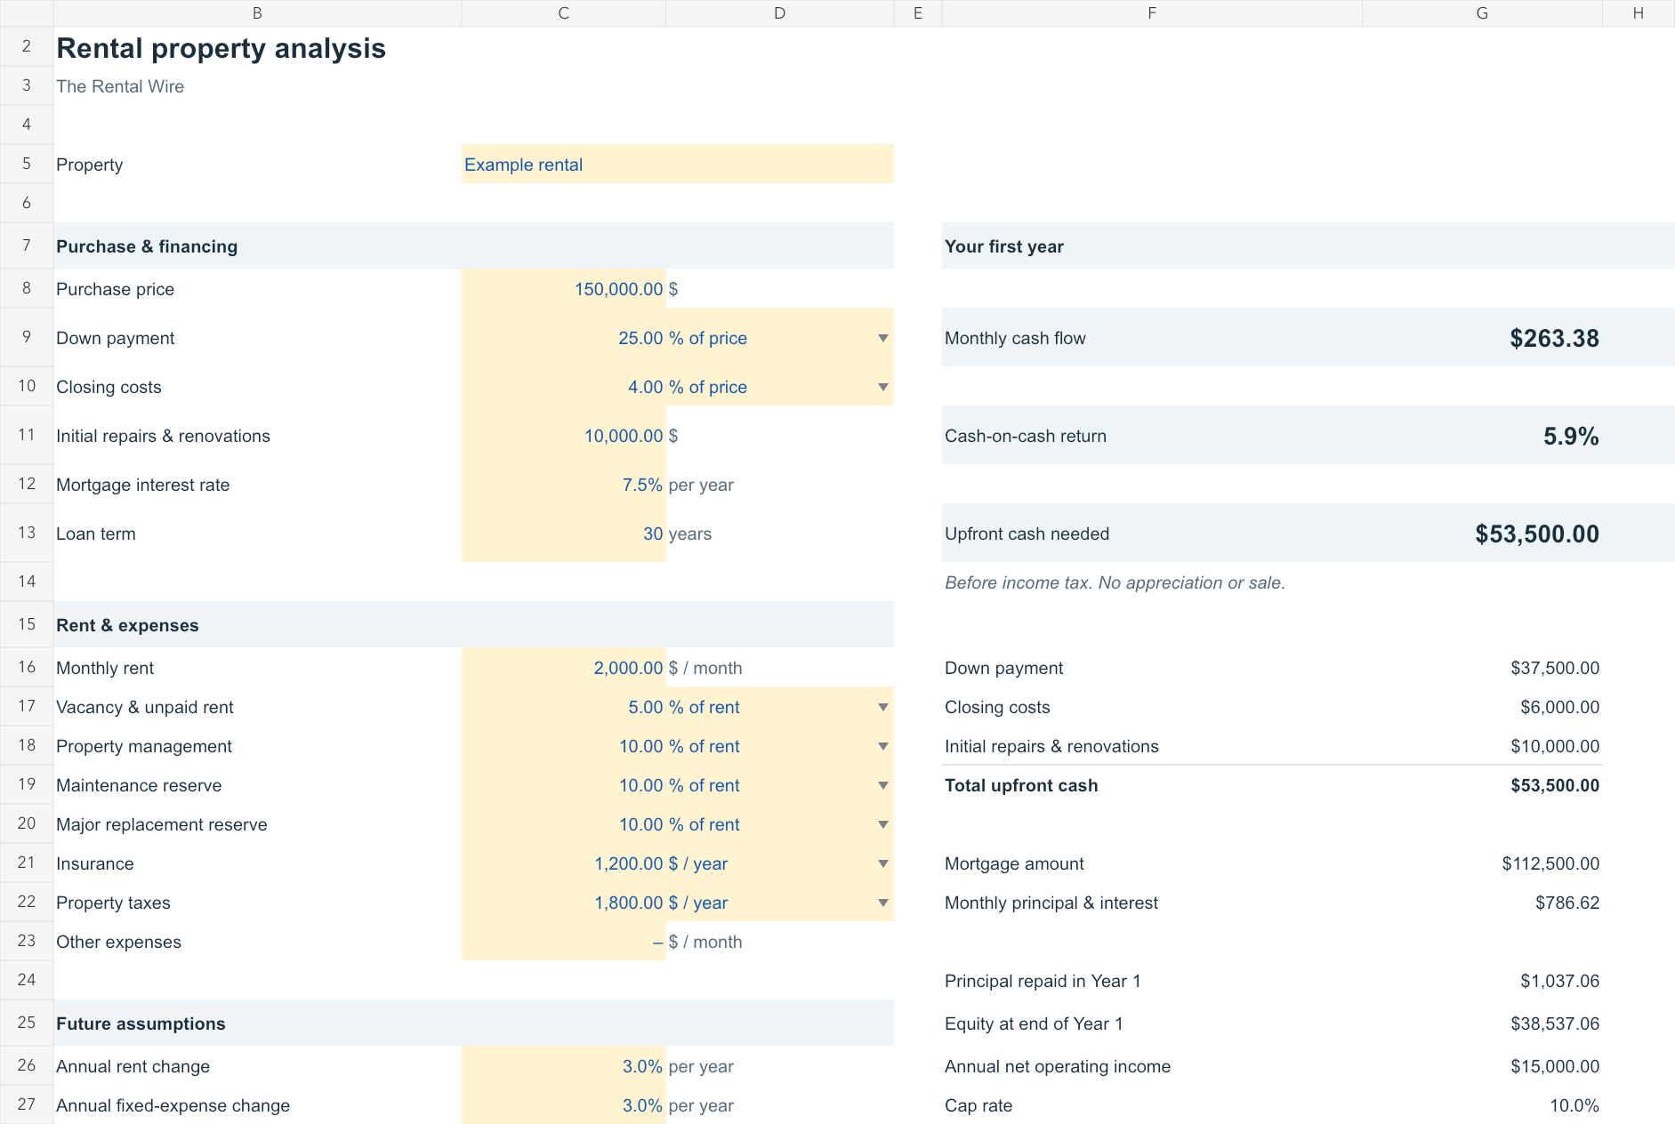Select the Annual fixed-expense change 3.0% cell
This screenshot has width=1675, height=1124.
[563, 1105]
